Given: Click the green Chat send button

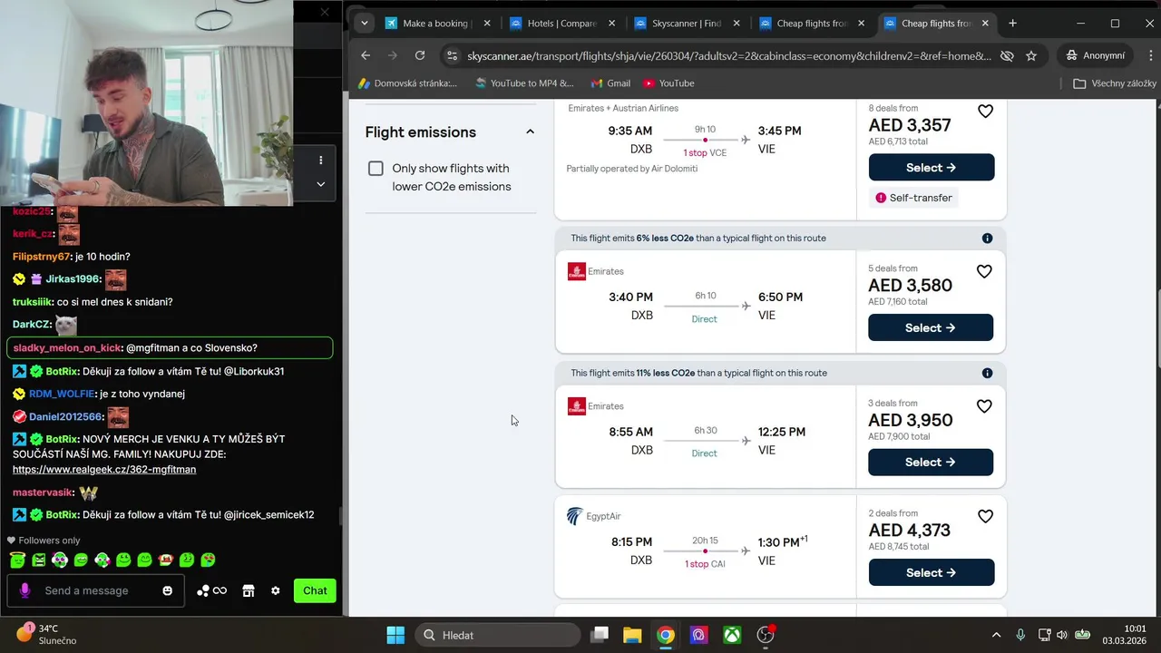Looking at the screenshot, I should point(315,590).
